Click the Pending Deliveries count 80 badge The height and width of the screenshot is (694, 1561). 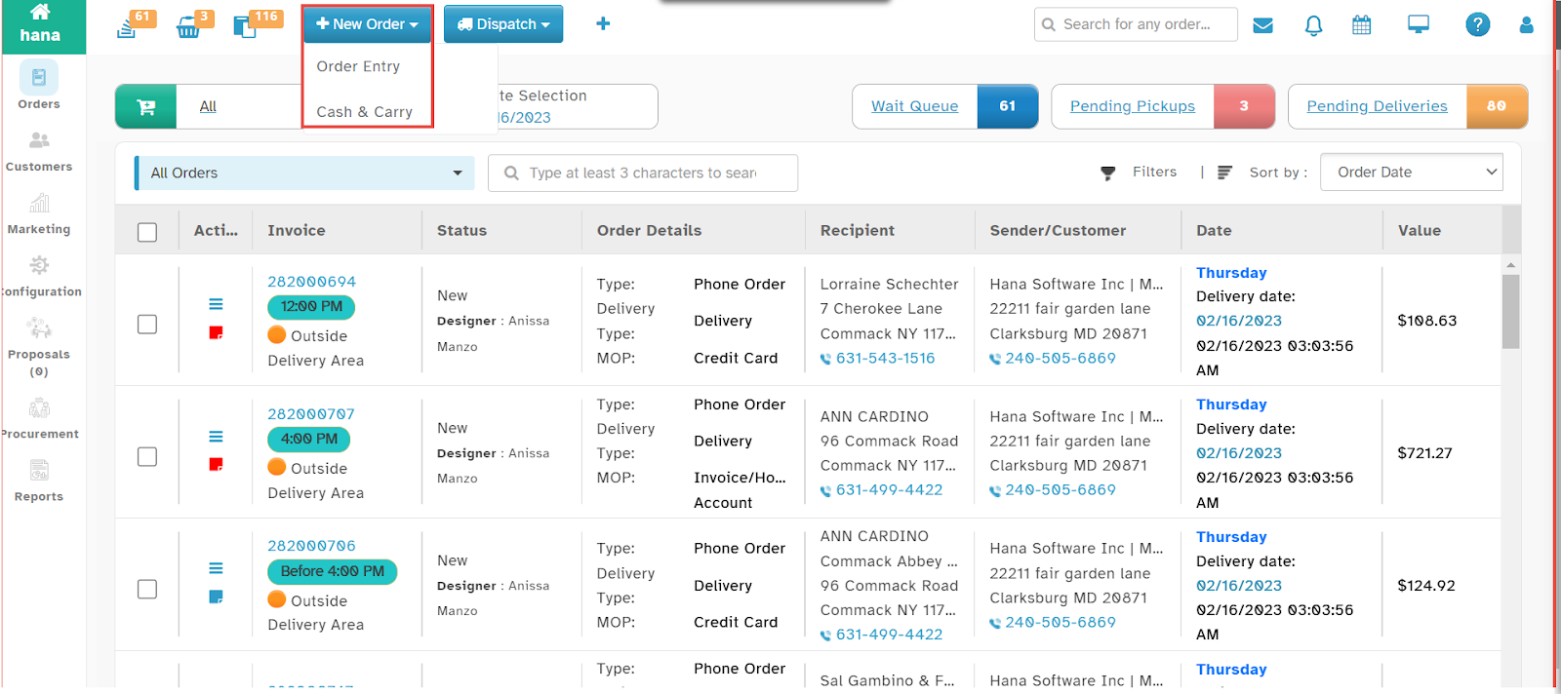click(x=1497, y=106)
